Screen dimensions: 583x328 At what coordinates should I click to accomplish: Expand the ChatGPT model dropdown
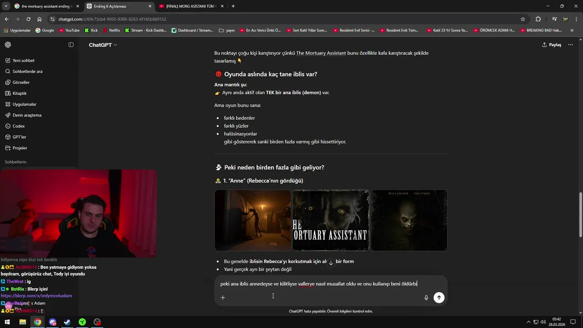click(x=103, y=45)
